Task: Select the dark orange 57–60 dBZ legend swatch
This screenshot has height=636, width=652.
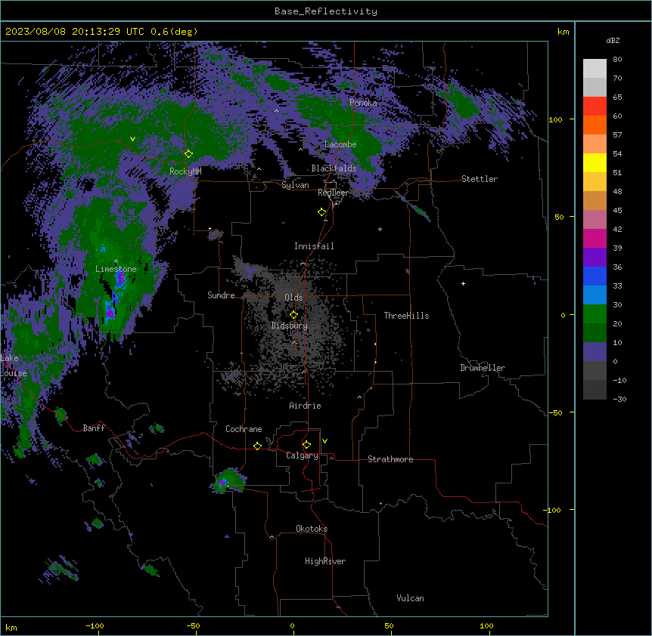Action: 595,125
